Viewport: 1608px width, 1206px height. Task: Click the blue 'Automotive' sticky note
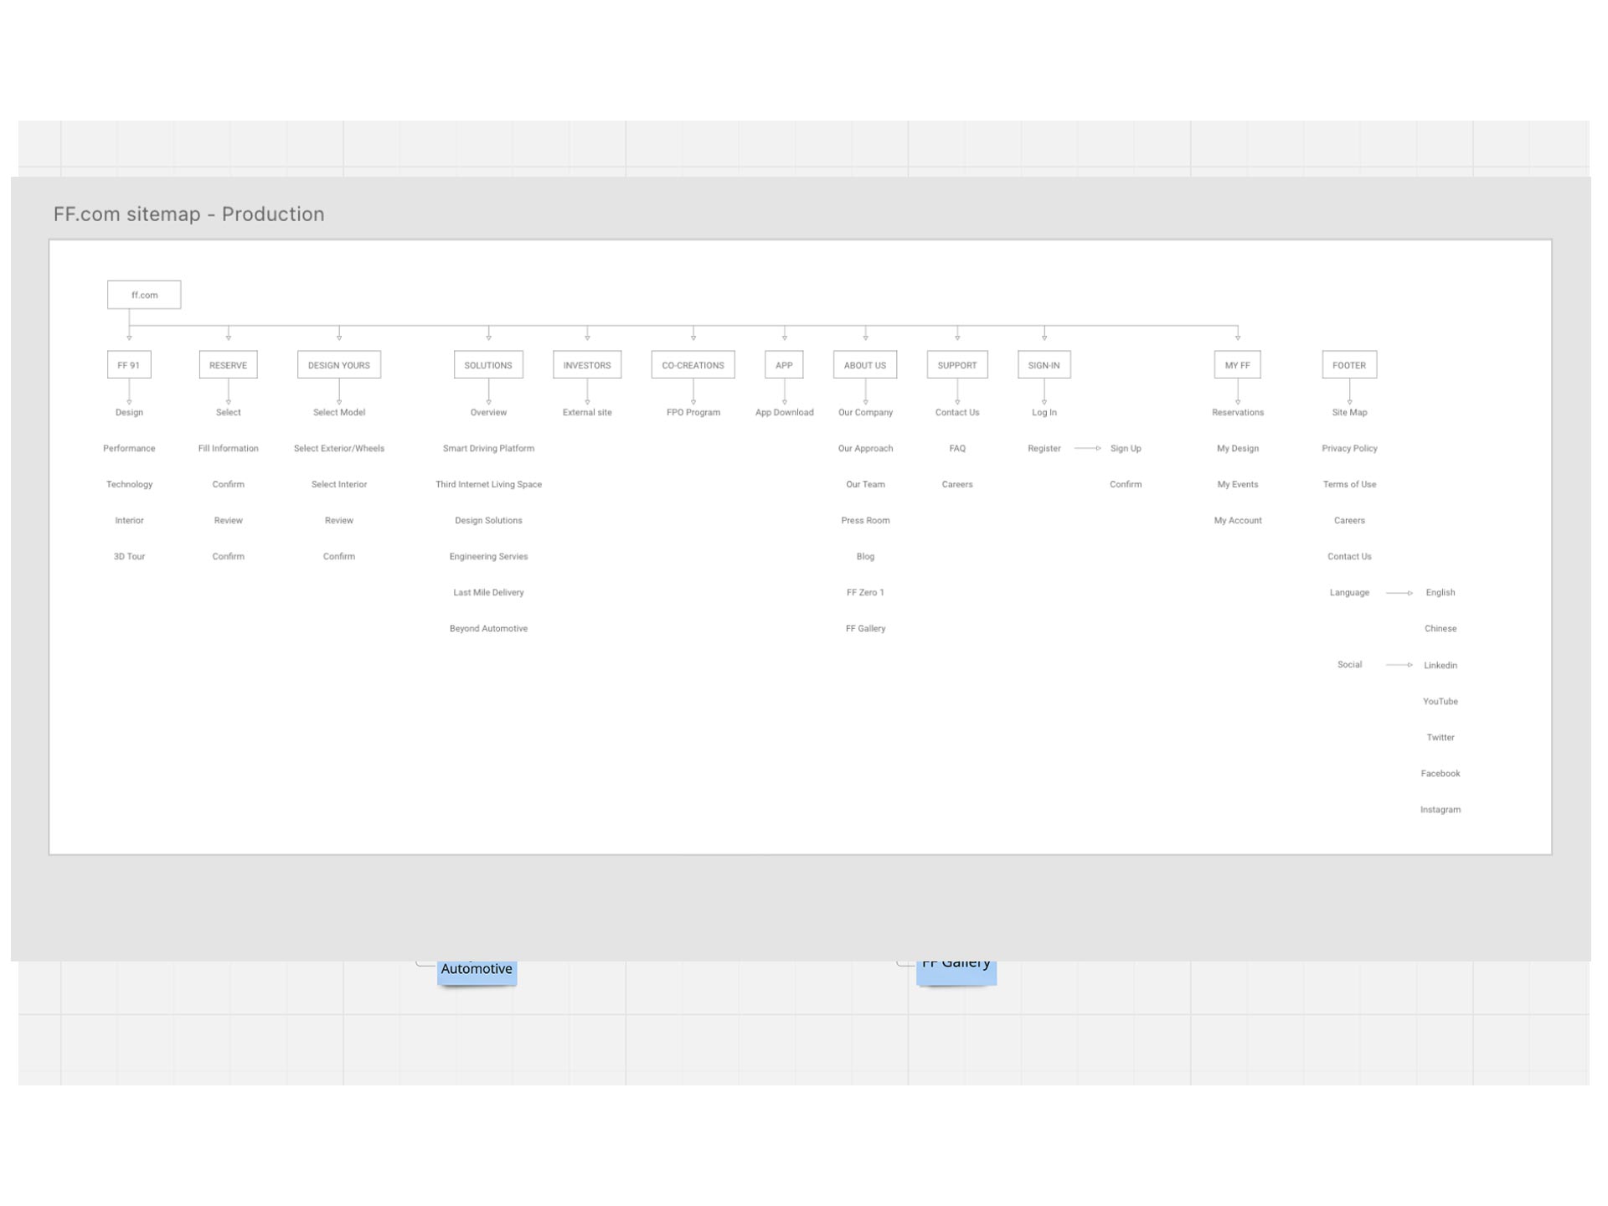point(477,971)
